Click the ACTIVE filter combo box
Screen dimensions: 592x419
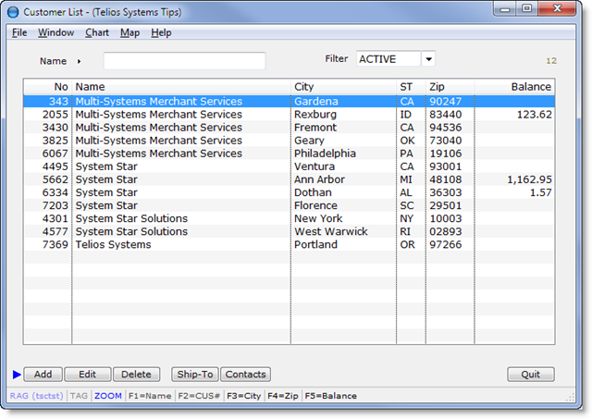[388, 59]
